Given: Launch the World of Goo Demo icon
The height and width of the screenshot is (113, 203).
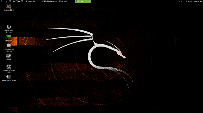Looking at the screenshot, I should [9, 78].
